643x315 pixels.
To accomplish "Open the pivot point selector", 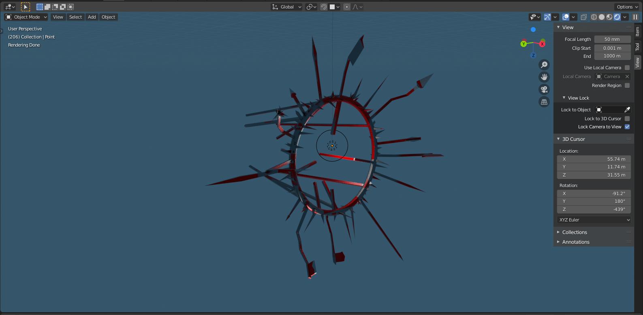I will point(311,7).
